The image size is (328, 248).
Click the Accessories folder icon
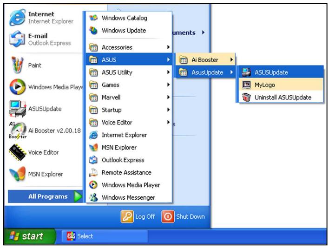click(x=93, y=47)
